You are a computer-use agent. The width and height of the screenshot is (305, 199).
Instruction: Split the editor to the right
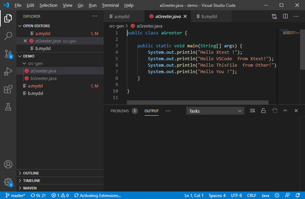pos(285,16)
